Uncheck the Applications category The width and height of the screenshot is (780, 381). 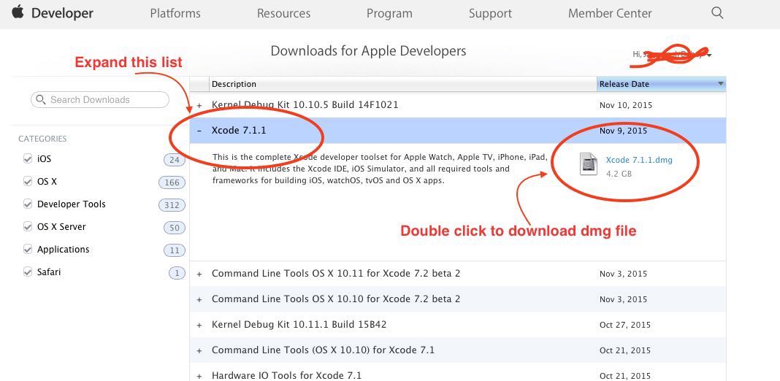coord(28,249)
